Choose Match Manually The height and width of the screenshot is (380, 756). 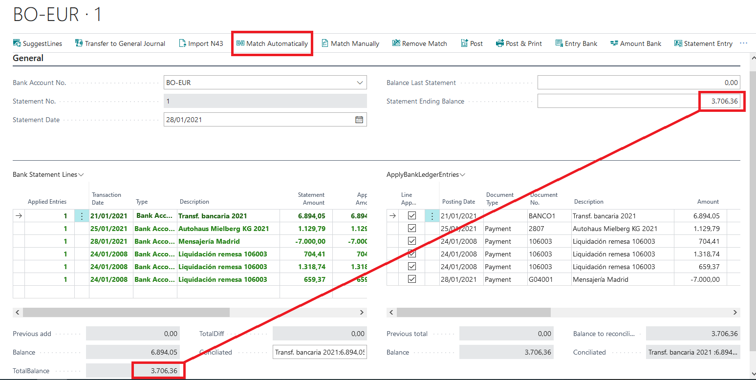pyautogui.click(x=350, y=43)
